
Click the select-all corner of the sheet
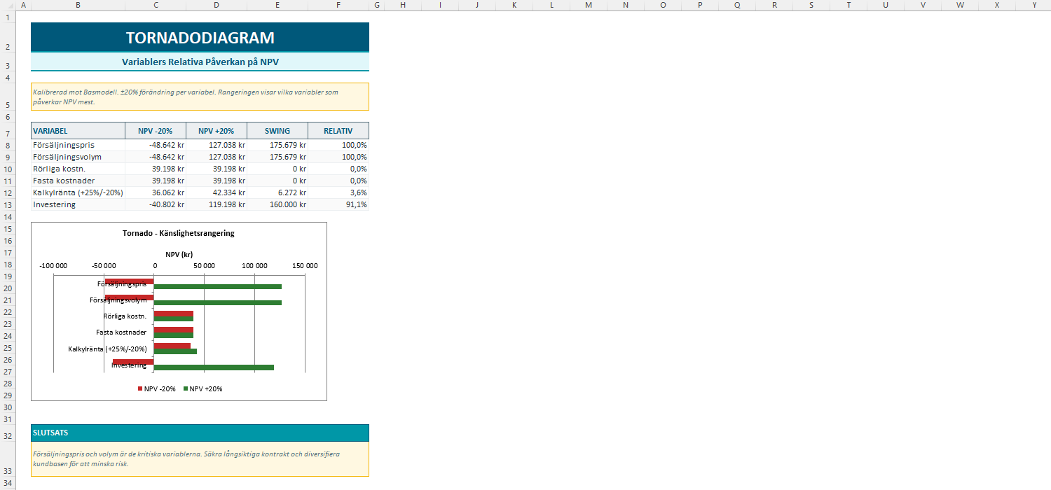tap(8, 5)
